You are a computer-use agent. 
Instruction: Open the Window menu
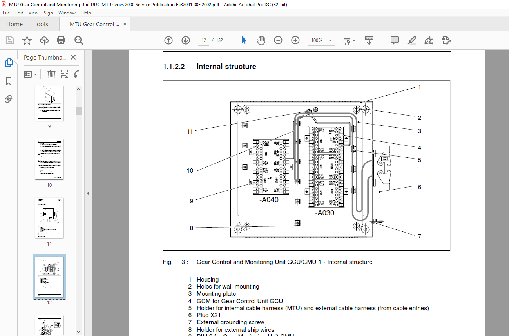pyautogui.click(x=67, y=13)
